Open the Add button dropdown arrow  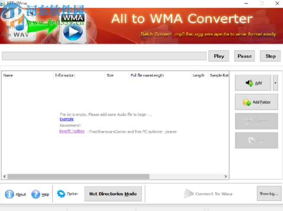click(x=275, y=83)
